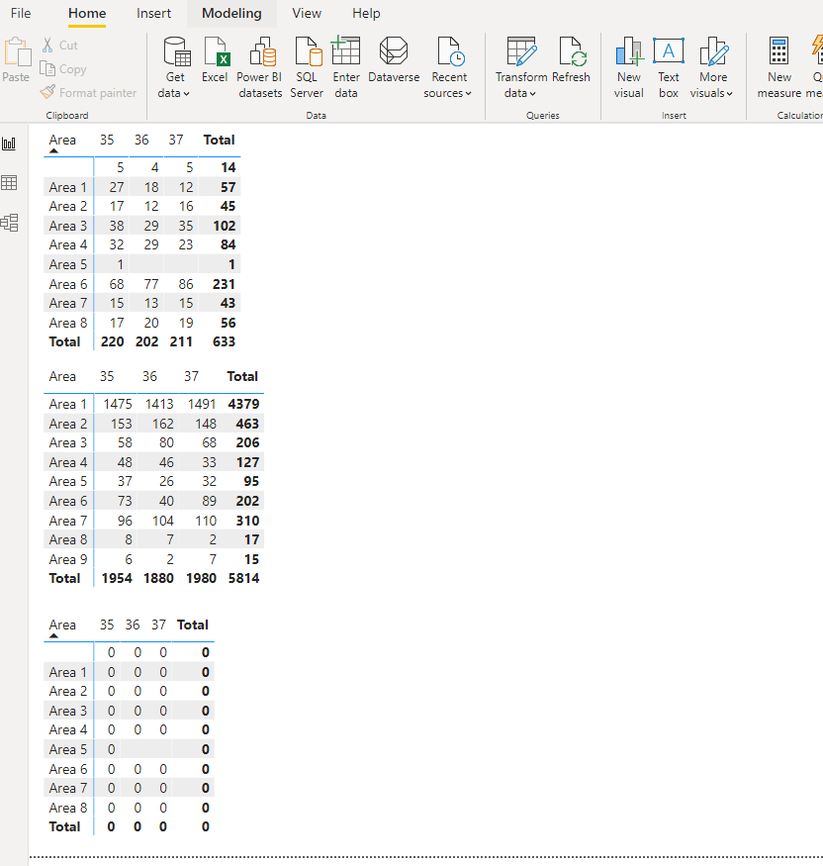Click the value 310 in Area 7 row

tap(248, 521)
